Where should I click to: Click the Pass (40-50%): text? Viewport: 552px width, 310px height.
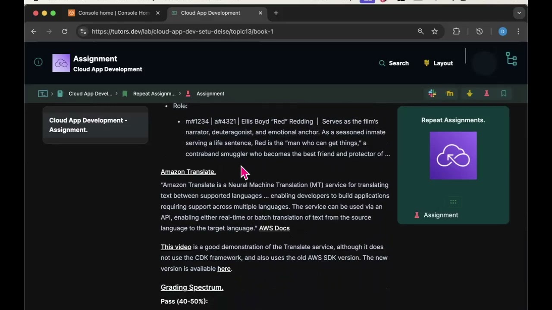[184, 301]
